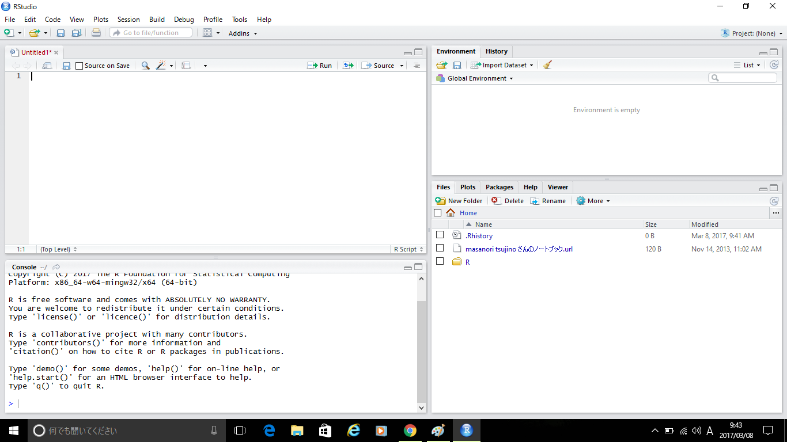Open the .Rhistory file link
The image size is (787, 442).
(x=479, y=236)
